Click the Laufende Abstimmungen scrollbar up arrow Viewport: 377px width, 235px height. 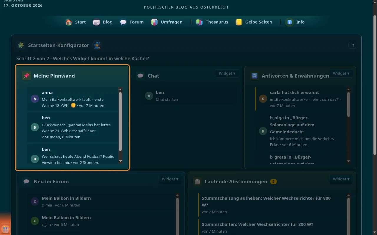349,195
